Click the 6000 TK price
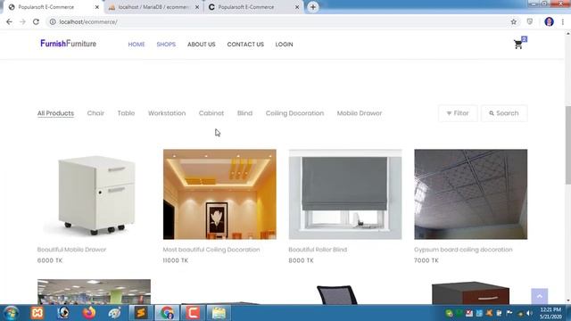Screen dimensions: 571x321 50,260
